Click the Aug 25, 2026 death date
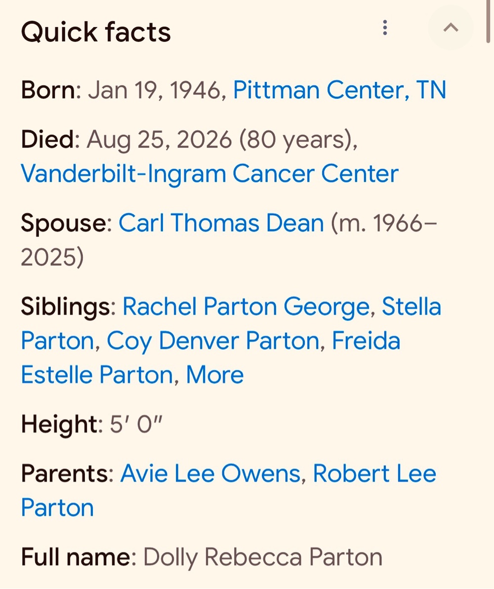 pyautogui.click(x=159, y=140)
